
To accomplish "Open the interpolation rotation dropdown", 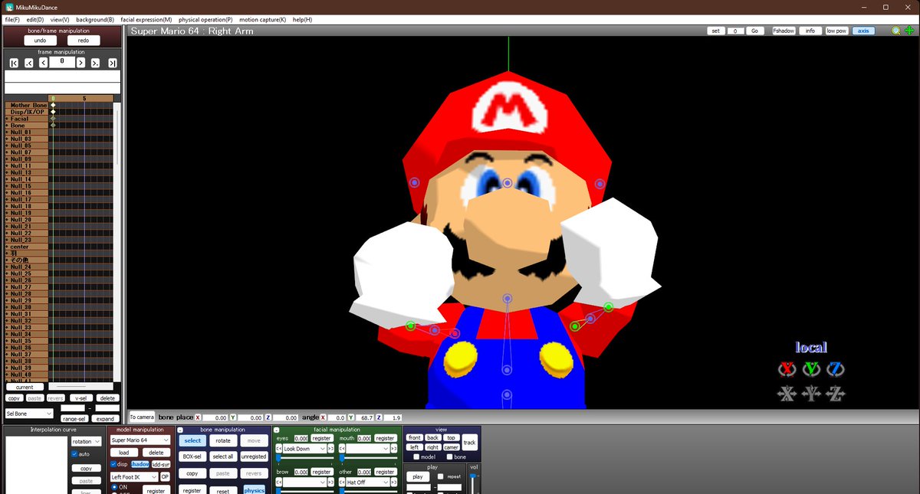I will pyautogui.click(x=87, y=442).
